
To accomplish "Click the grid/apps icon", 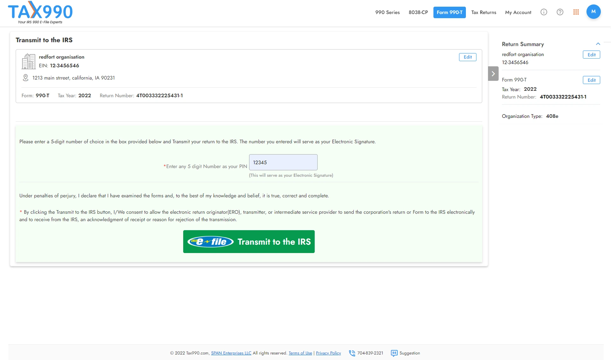I will coord(576,11).
